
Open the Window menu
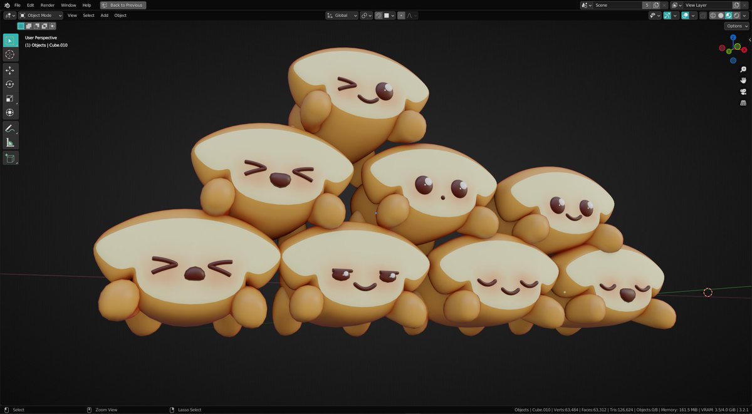(68, 5)
